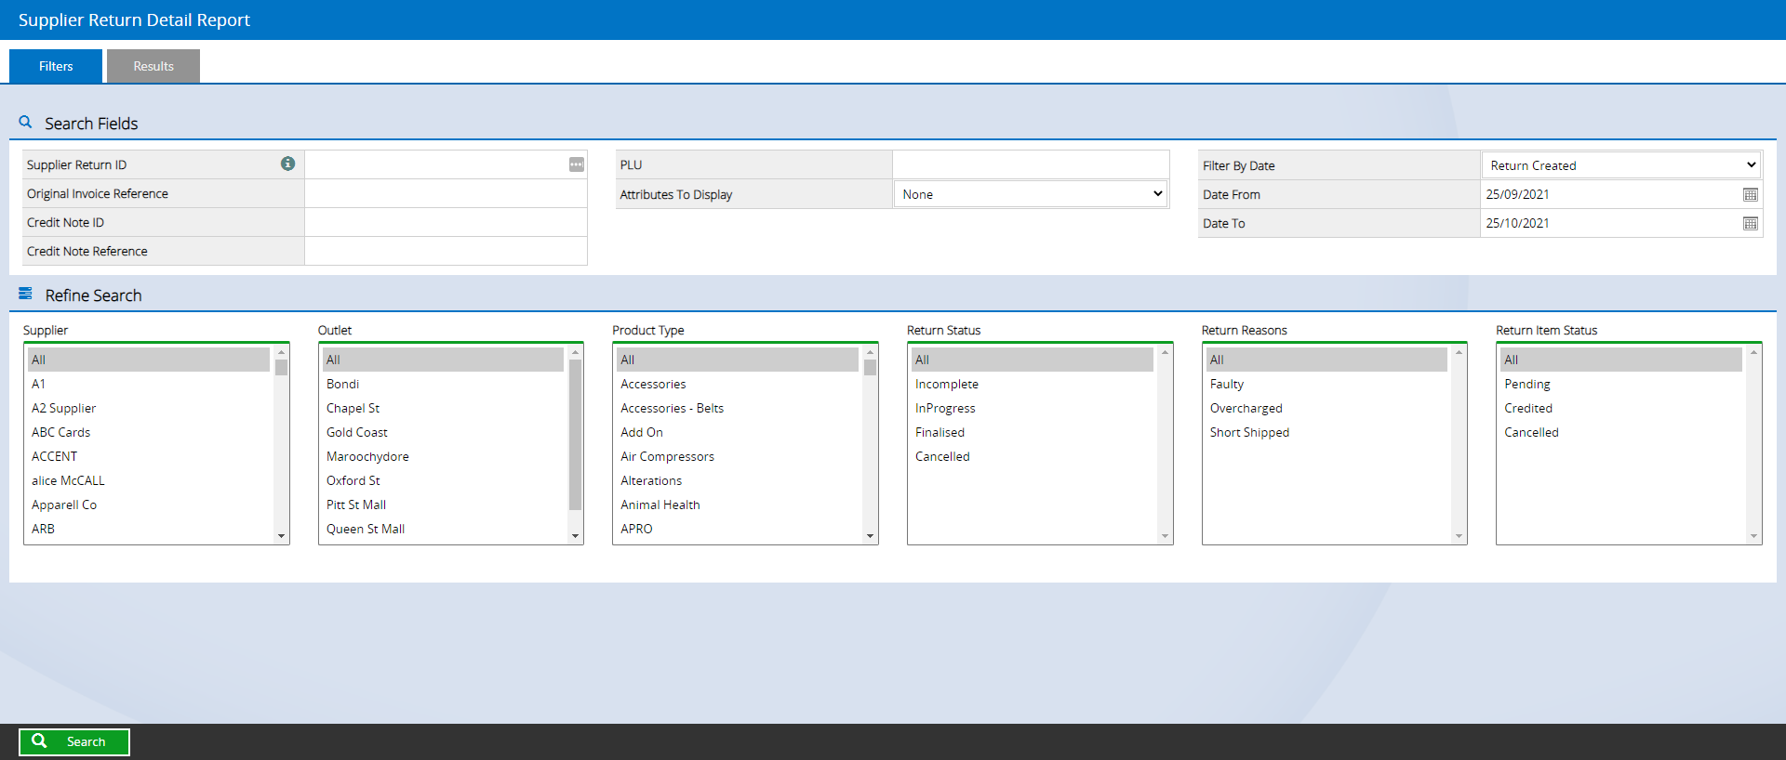The height and width of the screenshot is (760, 1786).
Task: Select ABC Cards supplier
Action: [x=149, y=432]
